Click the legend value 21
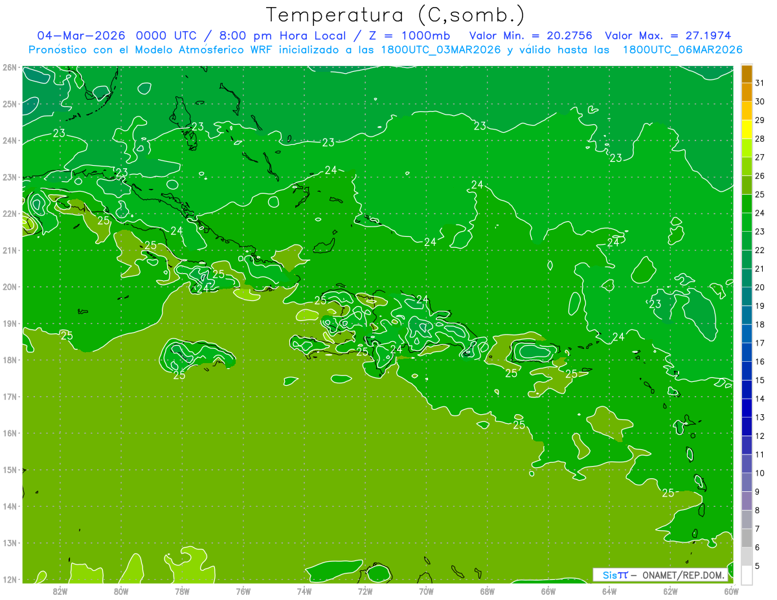The height and width of the screenshot is (600, 777). pyautogui.click(x=760, y=269)
